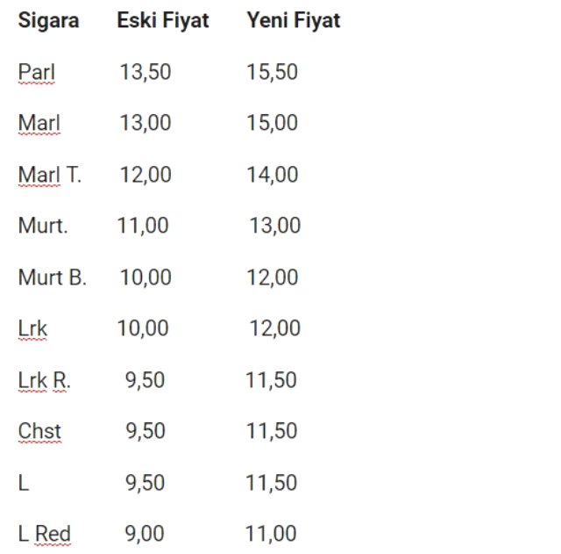Click the 14,00 new price value
Viewport: 561px width, 554px height.
272,175
